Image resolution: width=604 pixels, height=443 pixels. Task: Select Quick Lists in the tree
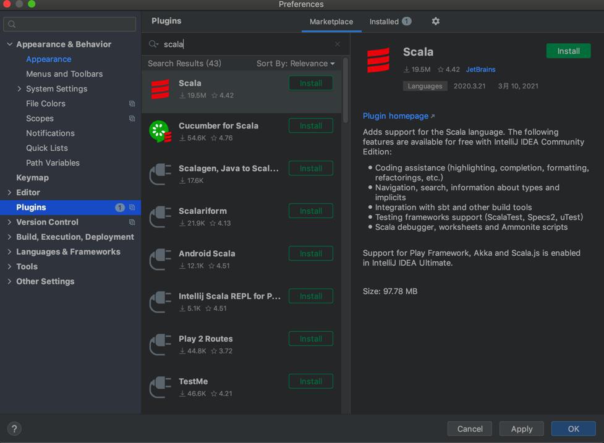pyautogui.click(x=47, y=148)
